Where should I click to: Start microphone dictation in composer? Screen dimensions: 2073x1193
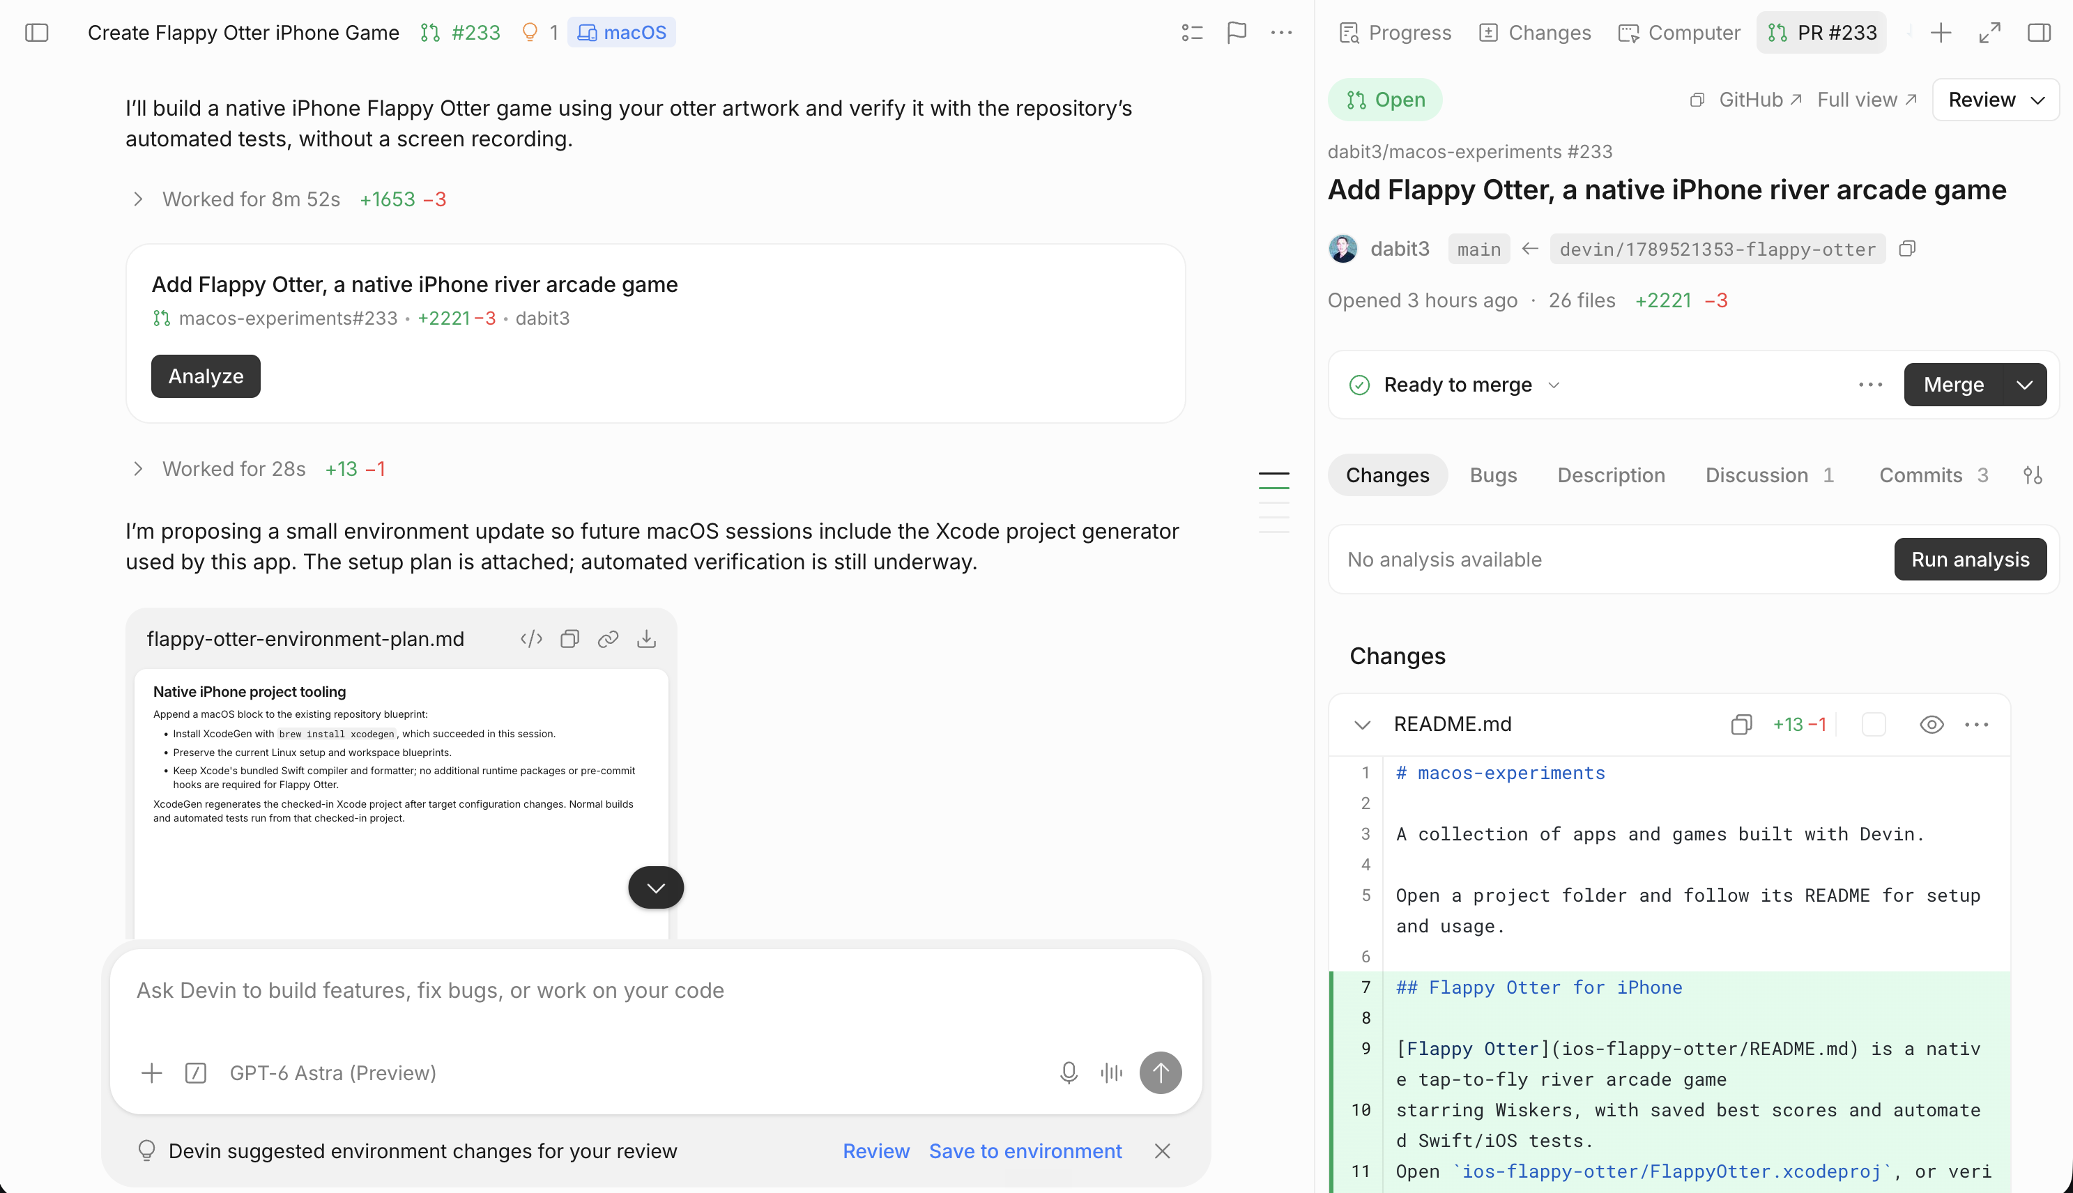(x=1069, y=1072)
